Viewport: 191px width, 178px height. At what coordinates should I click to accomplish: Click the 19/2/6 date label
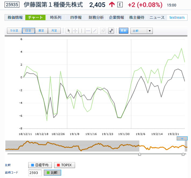coord(140,134)
